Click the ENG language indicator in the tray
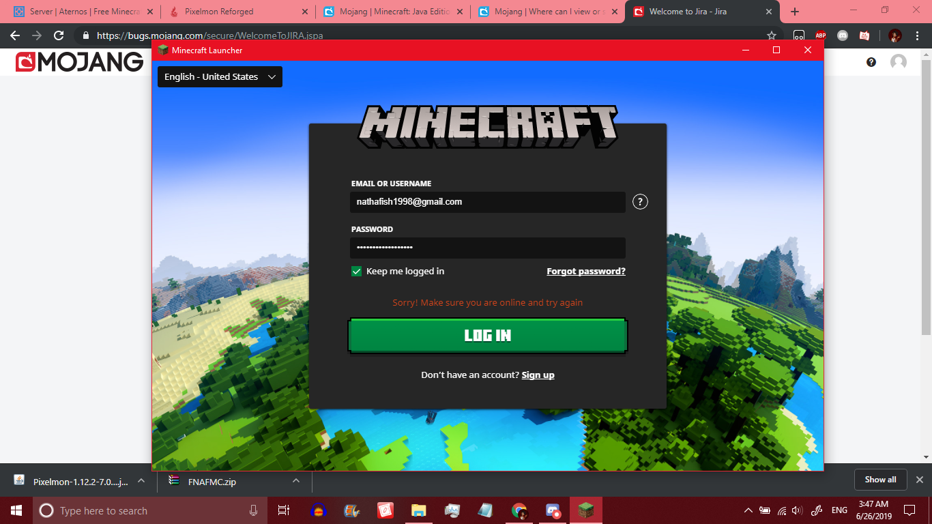This screenshot has width=932, height=524. (x=839, y=510)
